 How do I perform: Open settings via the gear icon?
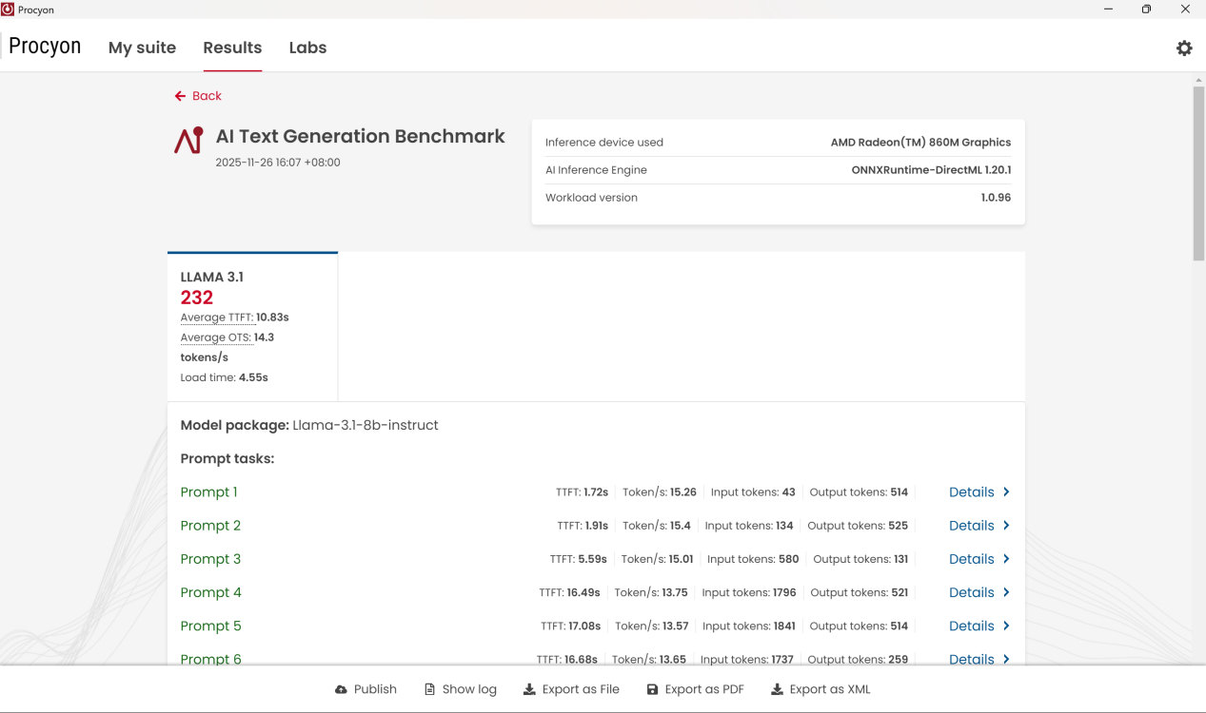click(1184, 48)
